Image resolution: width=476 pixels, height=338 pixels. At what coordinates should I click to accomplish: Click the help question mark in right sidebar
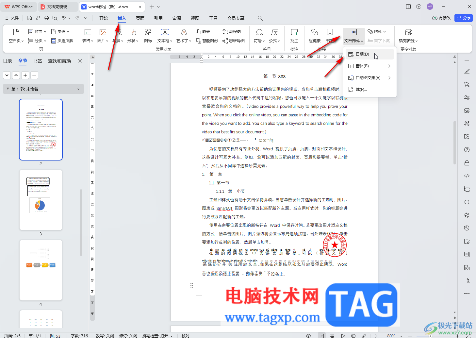pyautogui.click(x=467, y=150)
